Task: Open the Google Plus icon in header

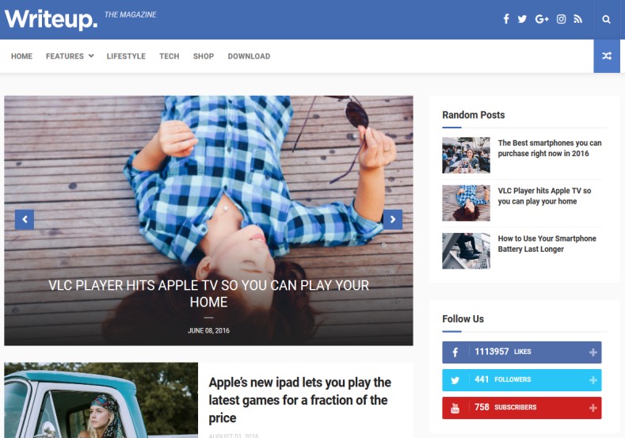Action: tap(542, 19)
